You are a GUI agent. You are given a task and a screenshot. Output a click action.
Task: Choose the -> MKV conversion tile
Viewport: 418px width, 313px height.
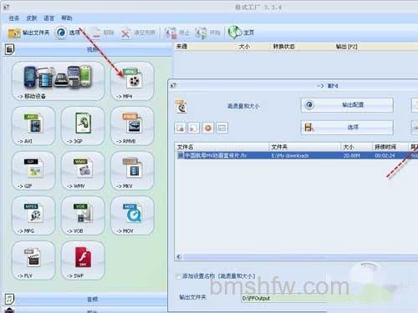coord(132,171)
